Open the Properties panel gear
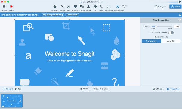This screenshot has width=182, height=109. pos(173,89)
